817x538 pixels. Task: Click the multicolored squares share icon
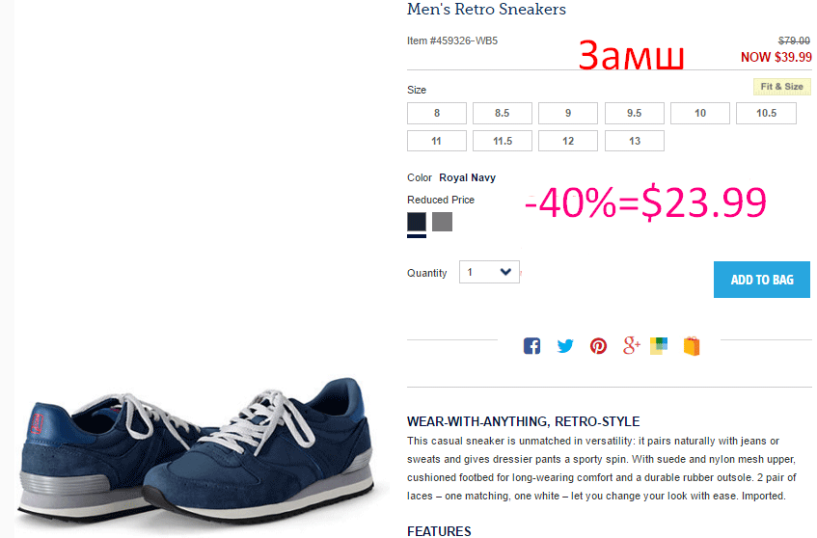pos(659,346)
